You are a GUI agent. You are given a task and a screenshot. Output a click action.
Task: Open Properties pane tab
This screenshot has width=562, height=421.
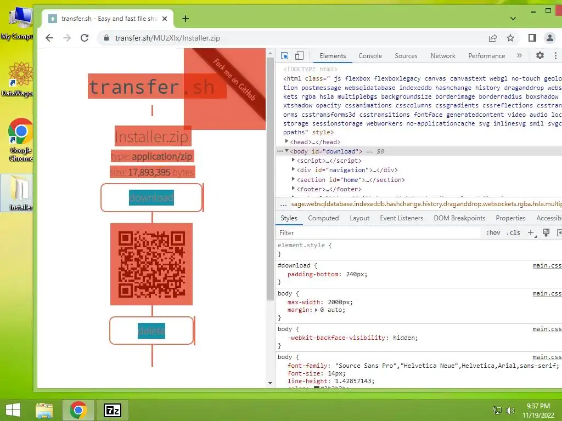tap(510, 218)
